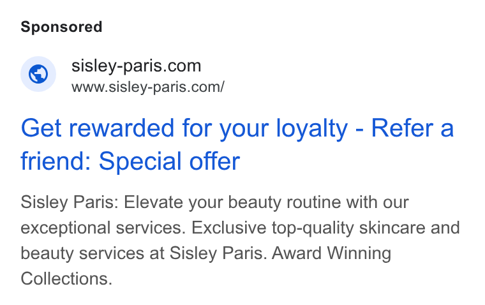485x305 pixels.
Task: Click the blue globe favicon icon
Action: tap(38, 74)
